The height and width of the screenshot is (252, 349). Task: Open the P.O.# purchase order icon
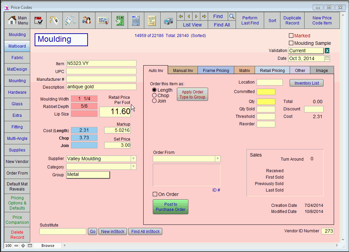pyautogui.click(x=119, y=20)
